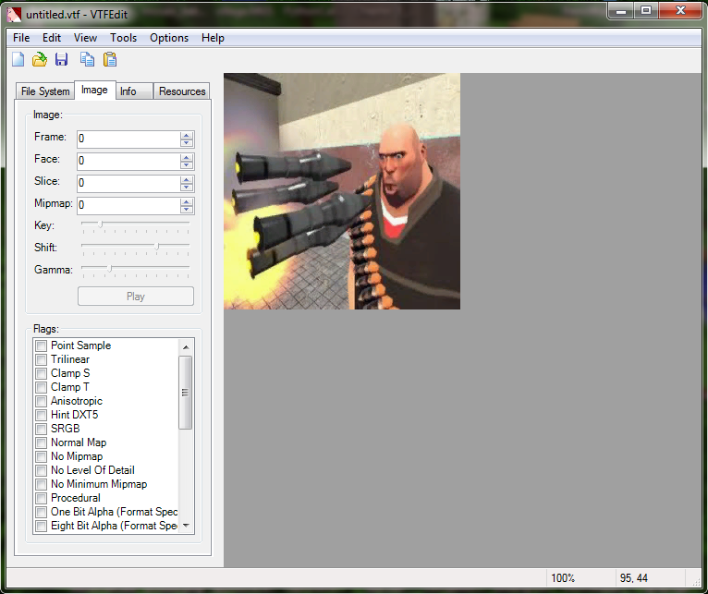Click the Flags list scrollbar thumb
708x594 pixels.
(x=185, y=393)
